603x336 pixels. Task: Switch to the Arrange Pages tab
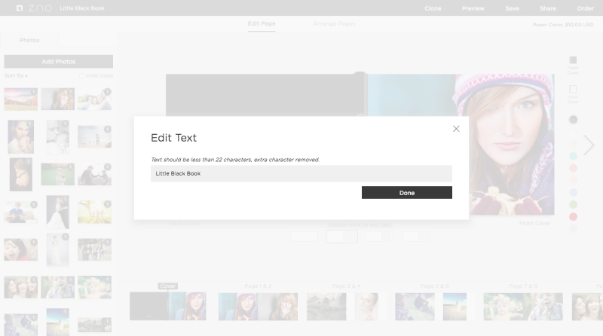(x=334, y=23)
